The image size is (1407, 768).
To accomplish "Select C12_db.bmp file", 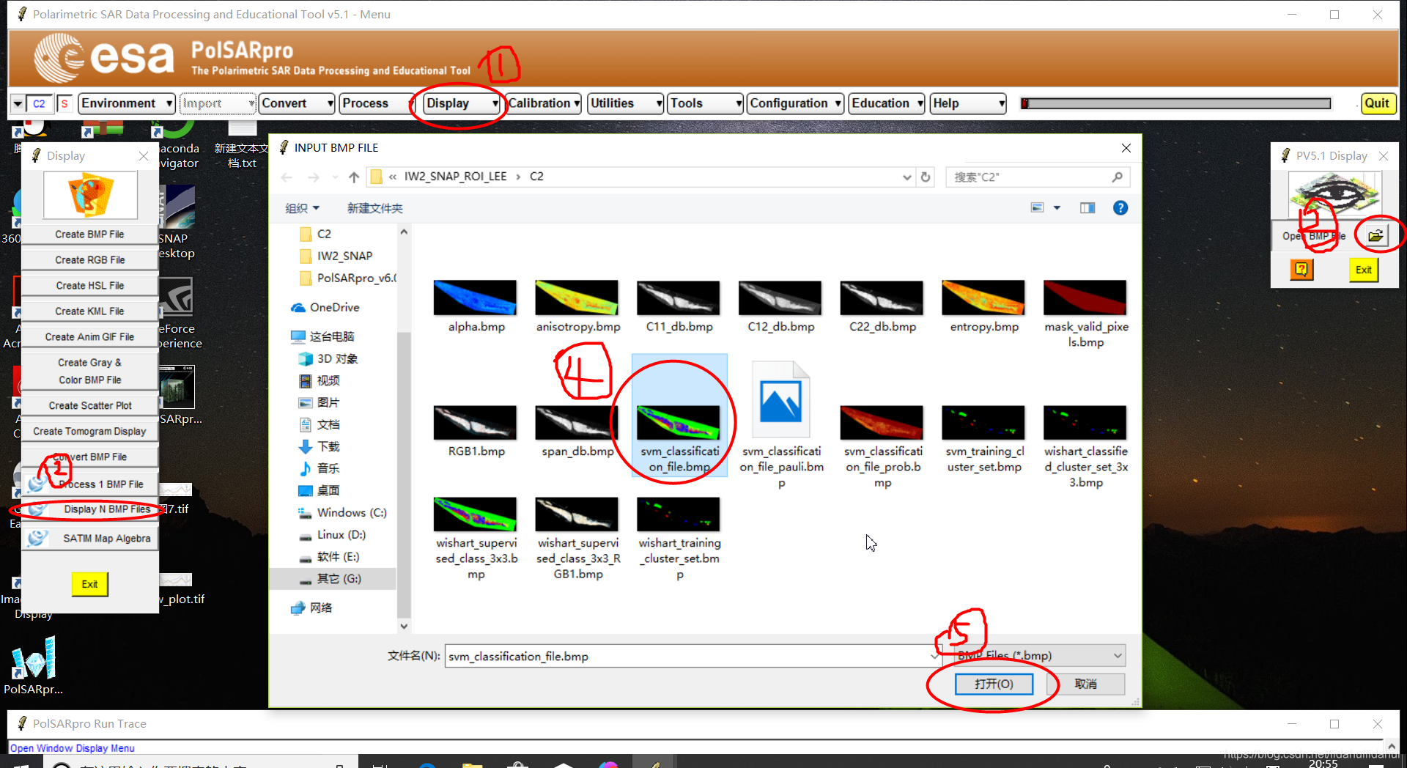I will point(780,306).
